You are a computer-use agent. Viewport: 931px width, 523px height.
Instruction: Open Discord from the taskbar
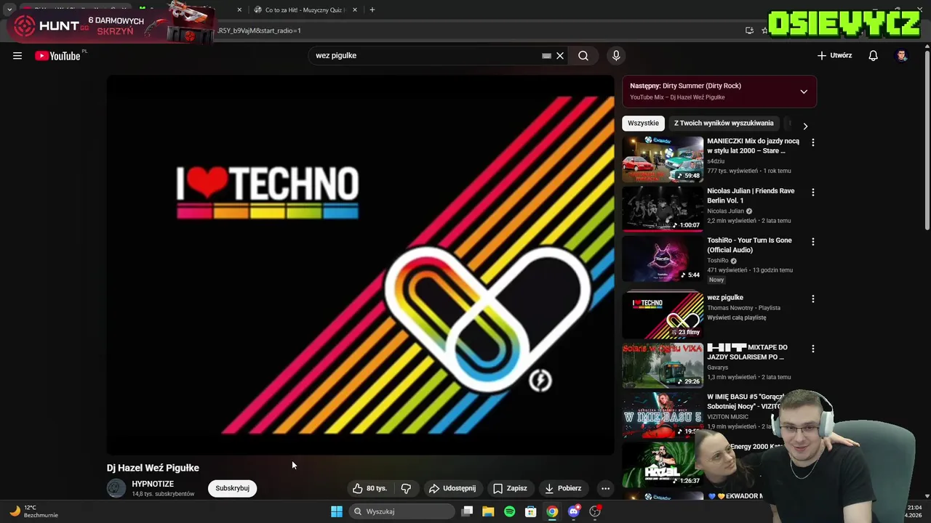(574, 511)
